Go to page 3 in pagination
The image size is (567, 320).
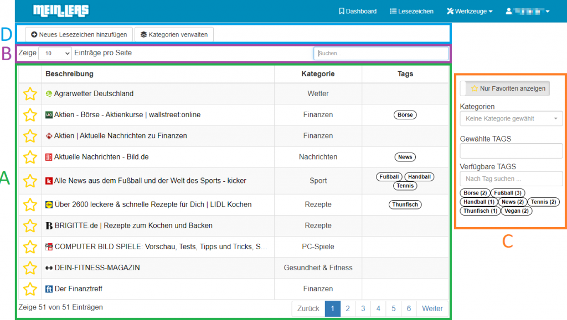363,308
